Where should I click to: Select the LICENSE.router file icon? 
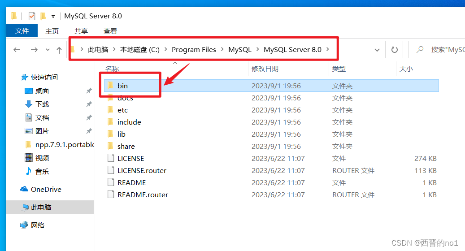pos(111,170)
